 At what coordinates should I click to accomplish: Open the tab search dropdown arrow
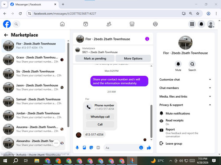click(4, 4)
